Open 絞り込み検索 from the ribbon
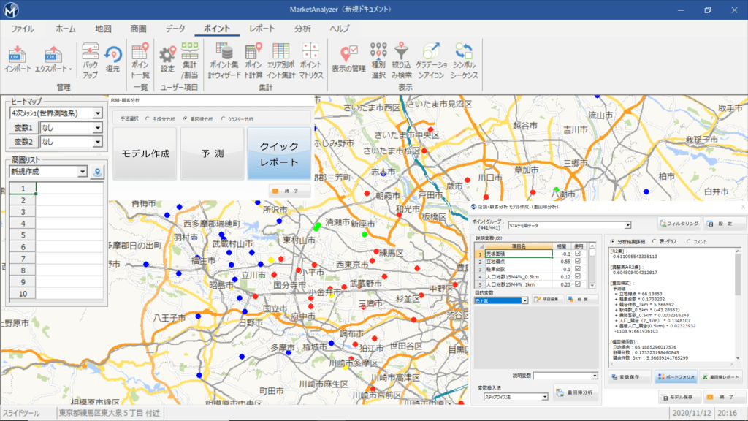748x421 pixels. [x=400, y=58]
